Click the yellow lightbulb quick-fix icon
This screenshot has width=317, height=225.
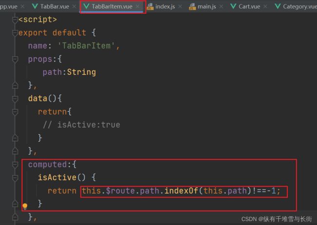pyautogui.click(x=25, y=207)
